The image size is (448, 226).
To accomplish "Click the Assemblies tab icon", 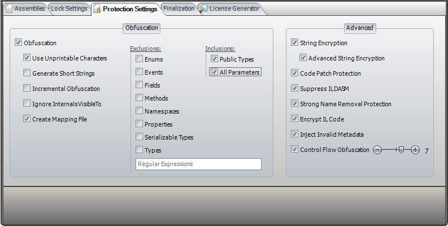I will pos(8,8).
